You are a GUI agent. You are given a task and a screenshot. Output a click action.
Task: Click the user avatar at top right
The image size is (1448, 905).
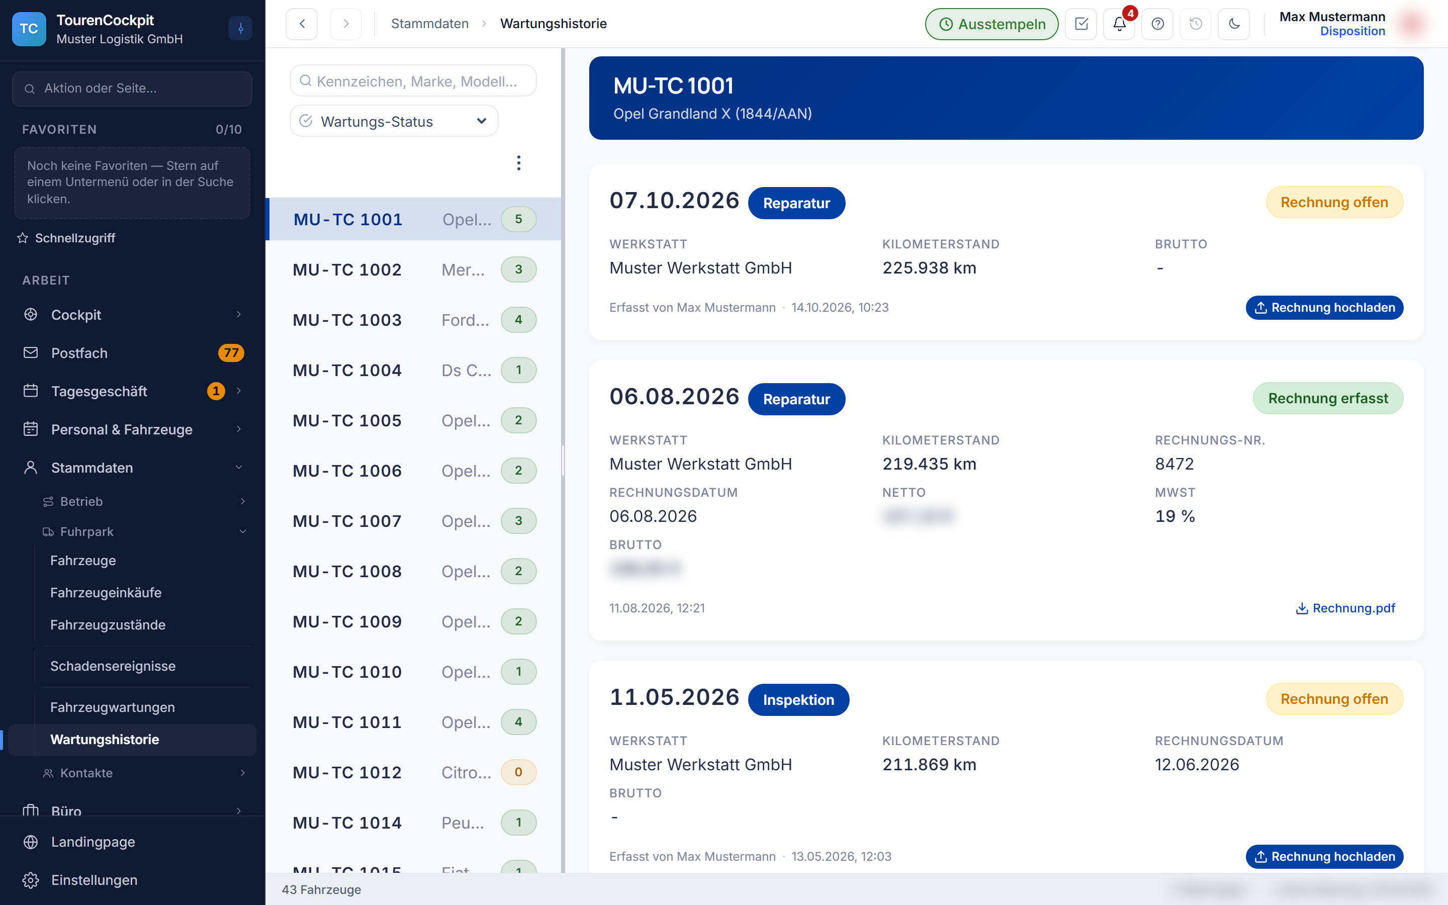(x=1412, y=24)
